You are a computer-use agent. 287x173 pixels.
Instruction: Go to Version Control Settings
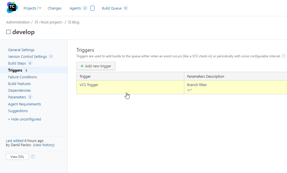27,57
